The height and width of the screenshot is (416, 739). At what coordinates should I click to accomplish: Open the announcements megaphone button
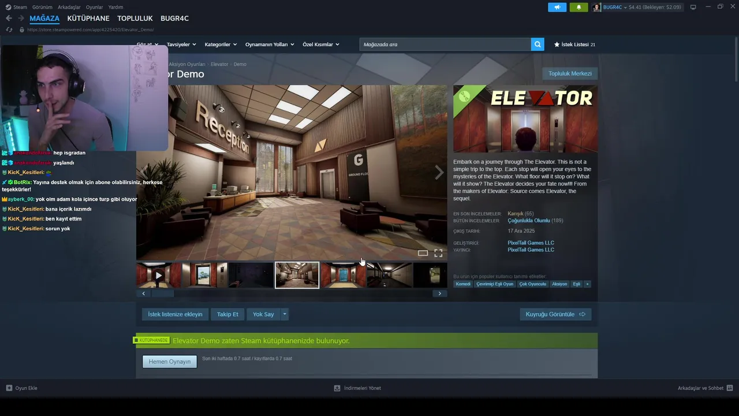click(x=557, y=7)
